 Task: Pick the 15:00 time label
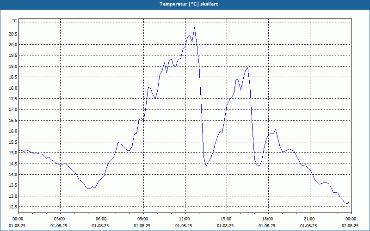pos(227,219)
